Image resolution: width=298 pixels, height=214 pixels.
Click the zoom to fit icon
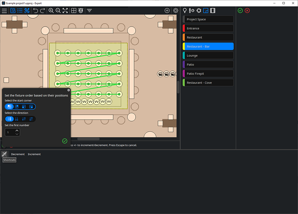coord(65,11)
